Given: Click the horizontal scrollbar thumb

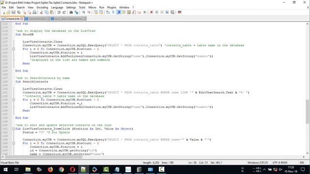Looking at the screenshot, I should coord(44,157).
